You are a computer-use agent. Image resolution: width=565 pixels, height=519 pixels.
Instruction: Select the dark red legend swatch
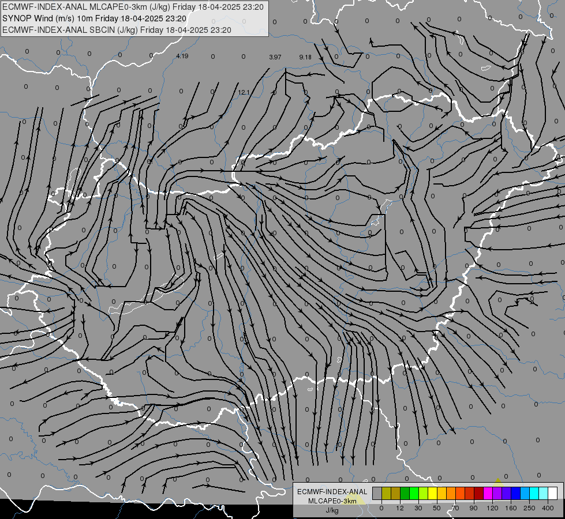coord(478,494)
